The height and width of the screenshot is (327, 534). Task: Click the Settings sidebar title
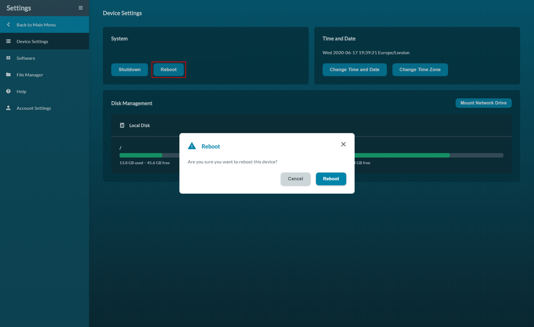pyautogui.click(x=19, y=8)
